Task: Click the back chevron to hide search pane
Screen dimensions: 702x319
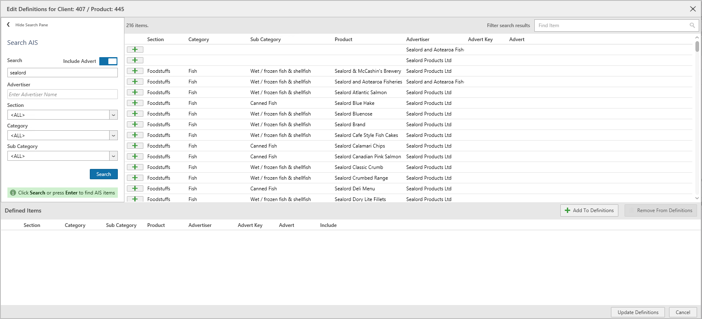Action: point(8,25)
